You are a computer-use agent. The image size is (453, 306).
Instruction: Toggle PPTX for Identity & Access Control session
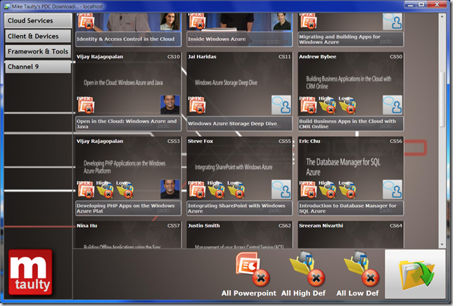pos(86,21)
